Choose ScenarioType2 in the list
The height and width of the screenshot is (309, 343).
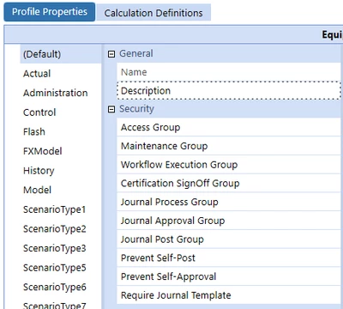click(x=61, y=229)
